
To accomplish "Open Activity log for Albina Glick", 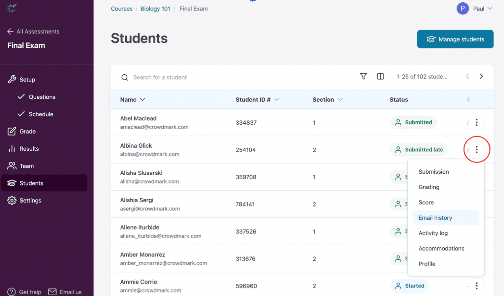I will click(433, 233).
